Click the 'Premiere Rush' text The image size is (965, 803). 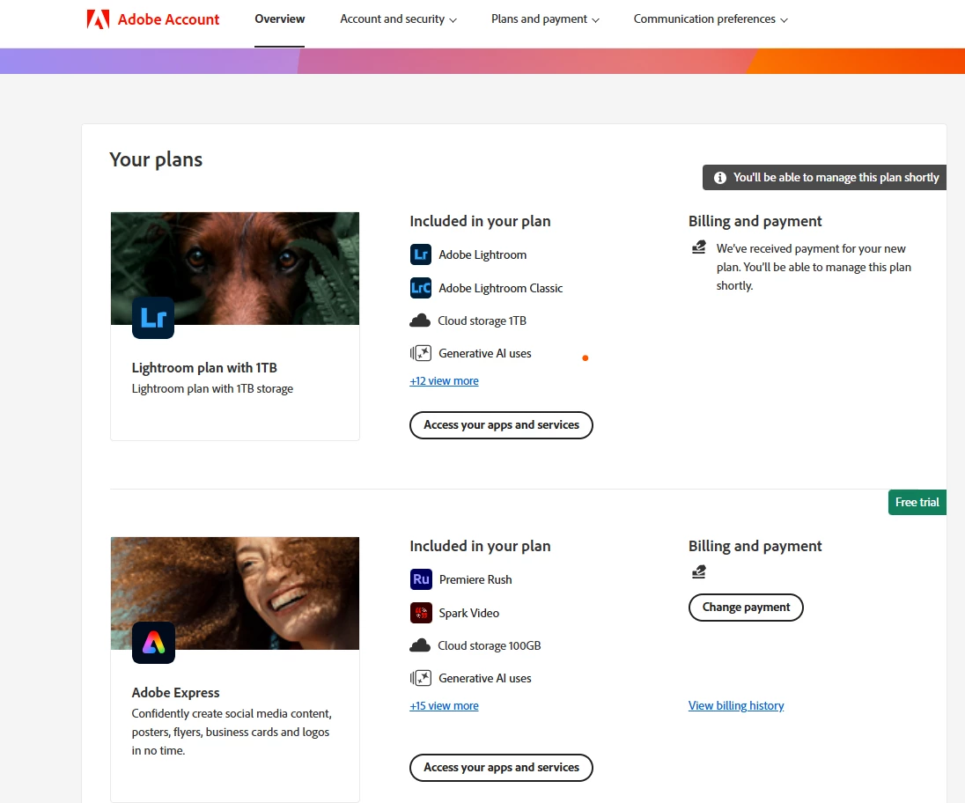point(475,579)
